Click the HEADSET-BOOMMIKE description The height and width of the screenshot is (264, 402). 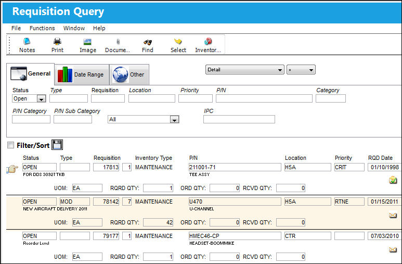coord(212,244)
